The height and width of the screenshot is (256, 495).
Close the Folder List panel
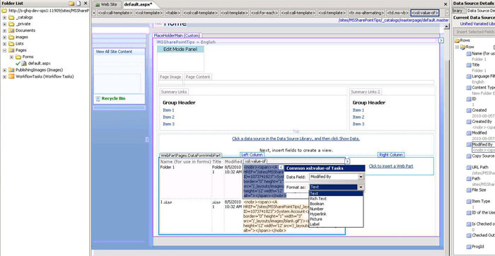pyautogui.click(x=86, y=4)
